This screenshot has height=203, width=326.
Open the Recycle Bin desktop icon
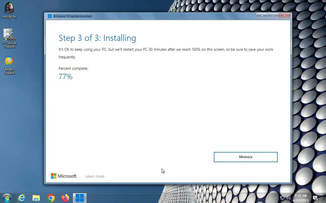(9, 10)
